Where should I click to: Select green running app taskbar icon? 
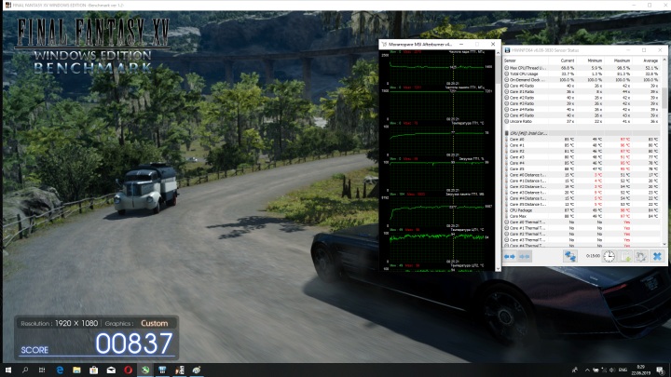(145, 370)
